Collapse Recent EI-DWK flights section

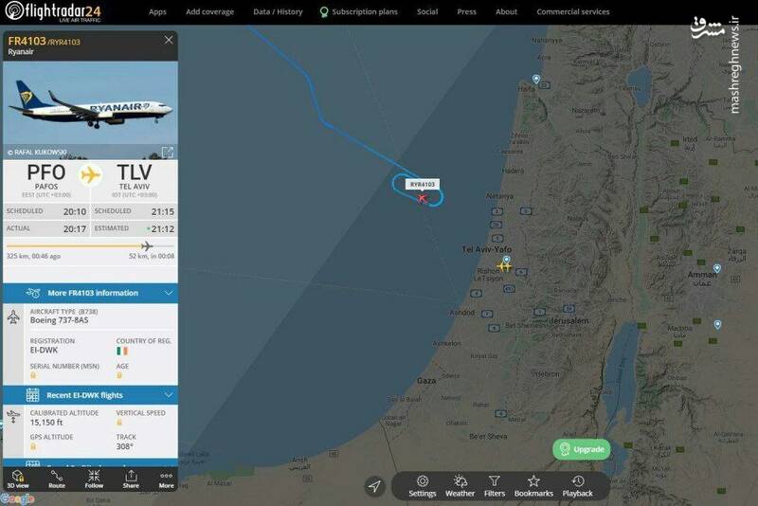point(169,395)
